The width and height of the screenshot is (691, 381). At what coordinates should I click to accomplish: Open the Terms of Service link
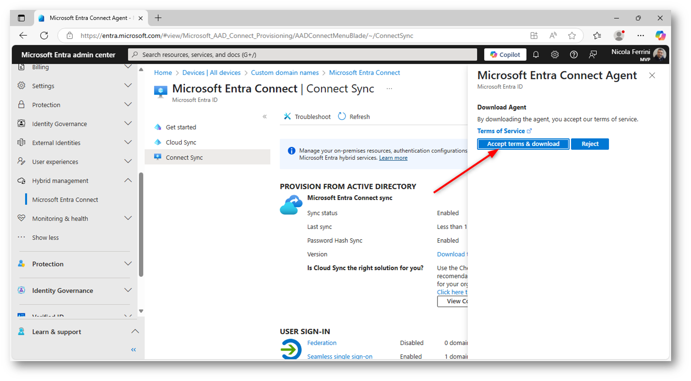[x=504, y=131]
